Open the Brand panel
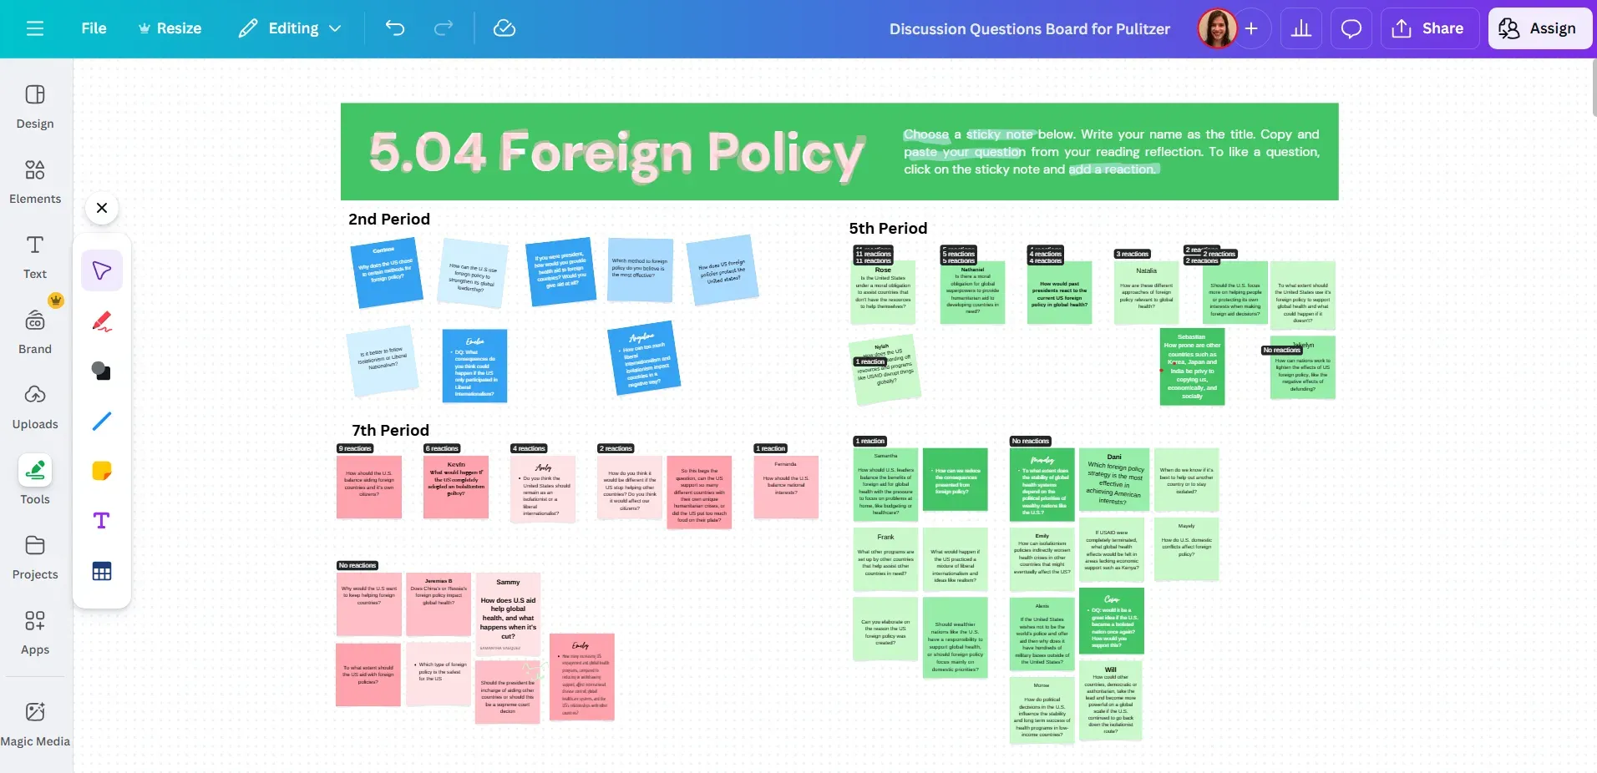 pyautogui.click(x=35, y=332)
